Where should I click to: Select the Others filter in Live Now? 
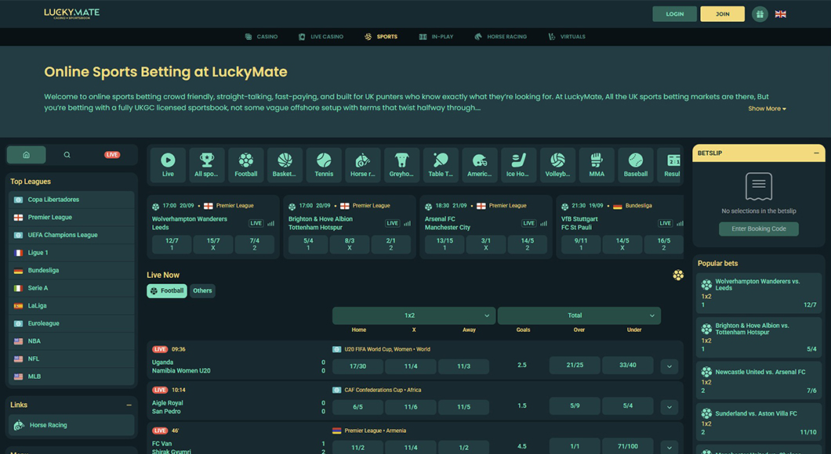pyautogui.click(x=202, y=290)
